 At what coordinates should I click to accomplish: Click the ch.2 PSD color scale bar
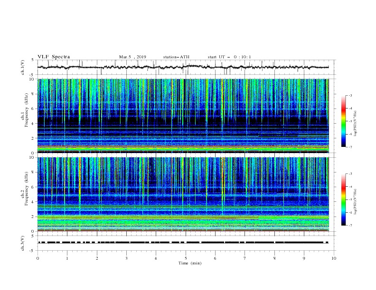pos(343,199)
